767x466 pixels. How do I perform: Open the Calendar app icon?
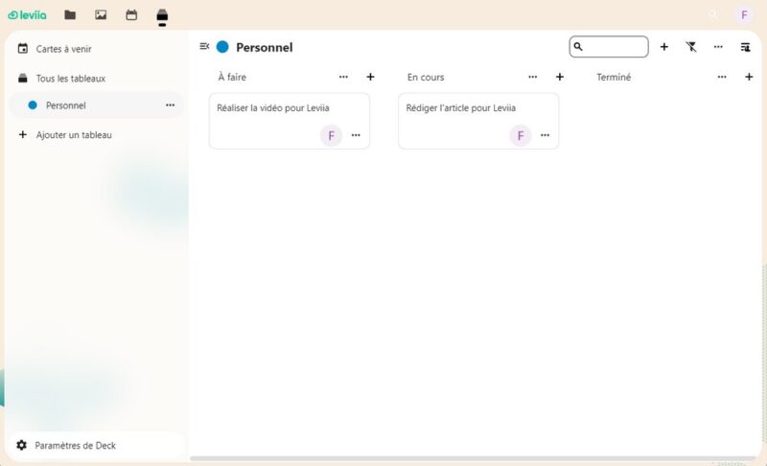pos(131,14)
